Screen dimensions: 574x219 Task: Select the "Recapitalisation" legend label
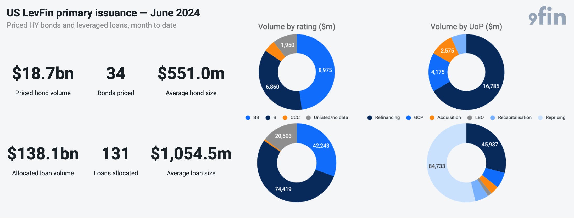point(515,118)
